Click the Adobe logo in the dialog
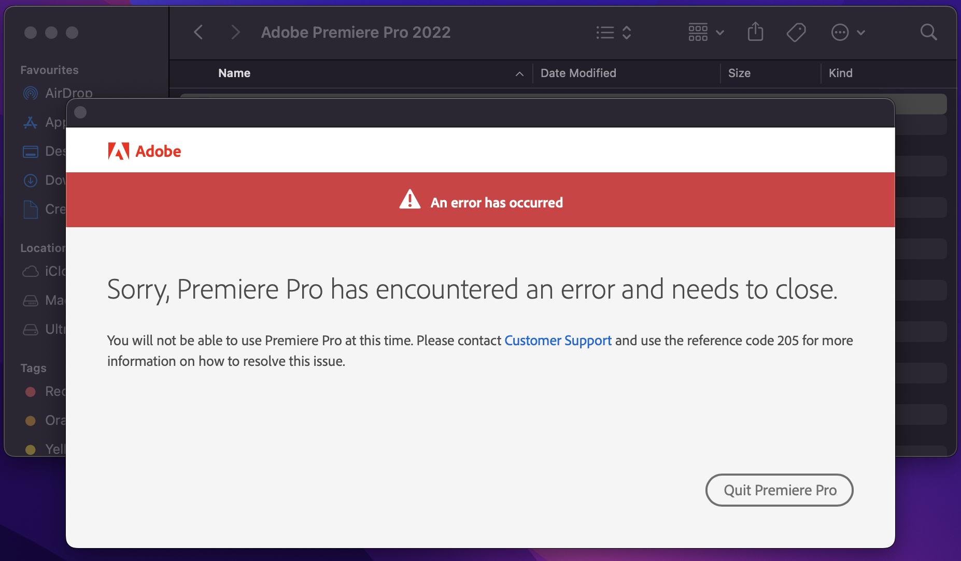 (x=144, y=151)
